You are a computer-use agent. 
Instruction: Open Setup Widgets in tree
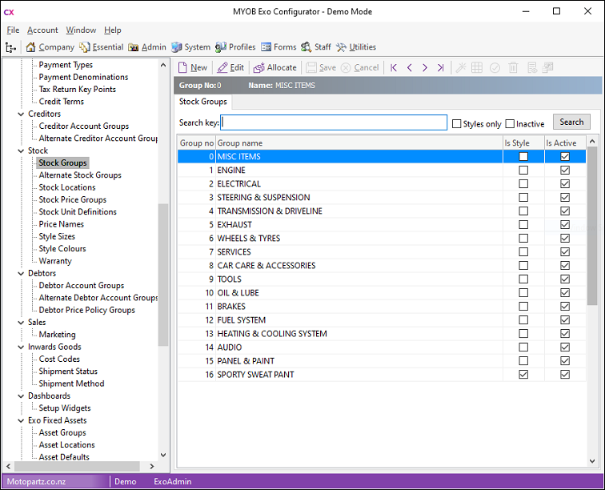tap(65, 408)
